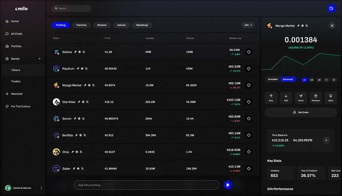Open the Receive action
The height and width of the screenshot is (196, 342).
point(316,97)
